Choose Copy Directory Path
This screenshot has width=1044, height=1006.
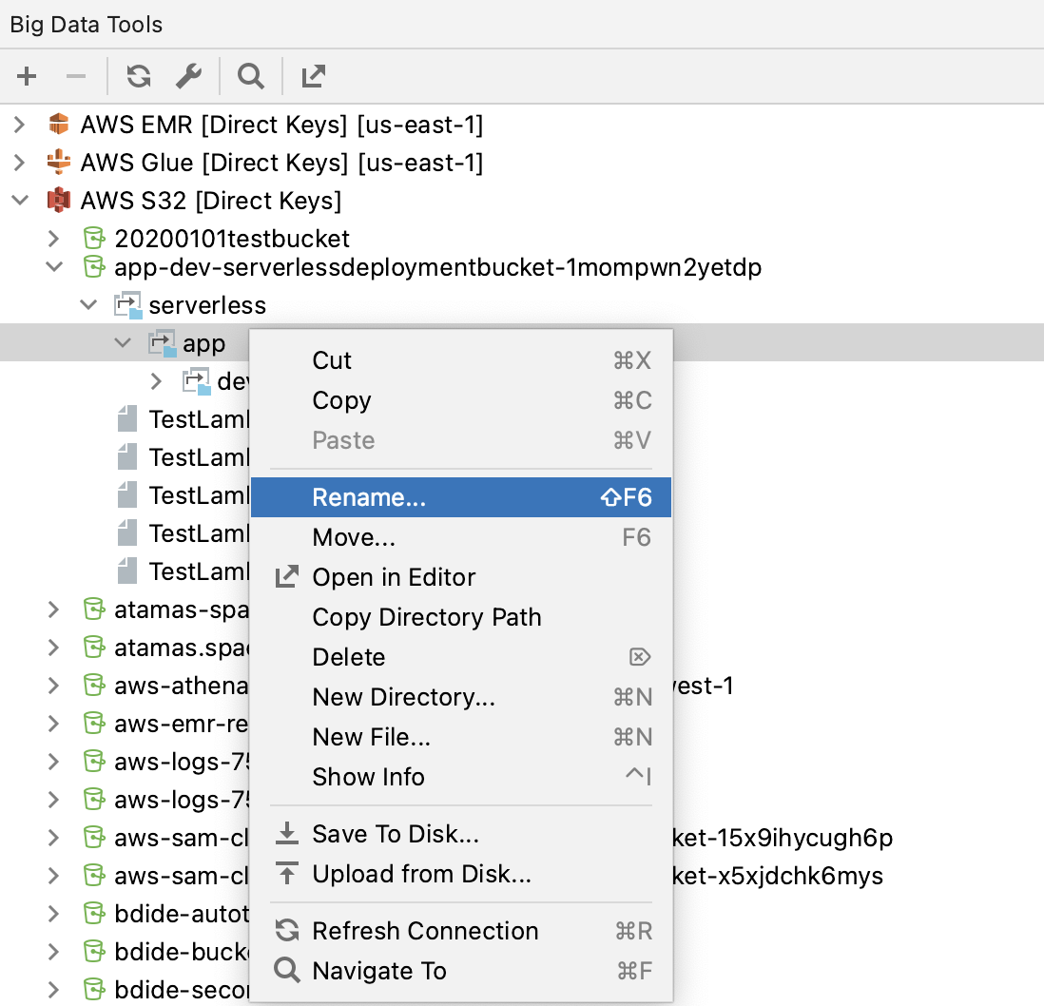(x=461, y=617)
